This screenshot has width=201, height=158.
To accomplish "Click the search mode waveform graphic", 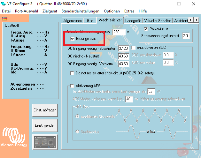I will [152, 132].
